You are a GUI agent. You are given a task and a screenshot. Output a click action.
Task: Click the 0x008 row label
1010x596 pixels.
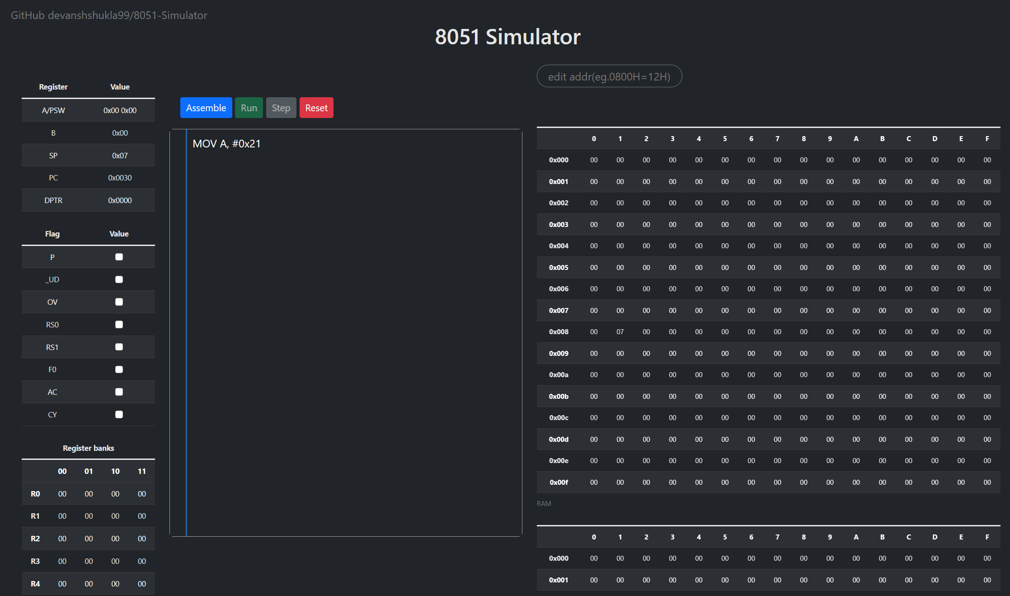[x=559, y=332]
